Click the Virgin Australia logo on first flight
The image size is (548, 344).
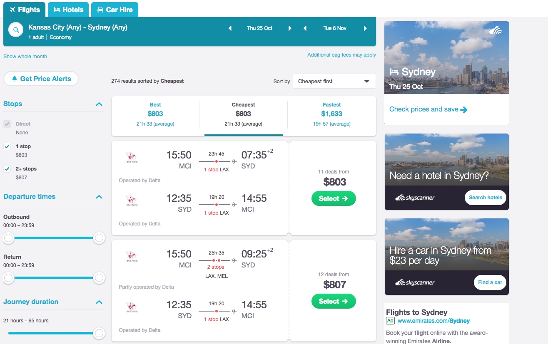pos(132,157)
